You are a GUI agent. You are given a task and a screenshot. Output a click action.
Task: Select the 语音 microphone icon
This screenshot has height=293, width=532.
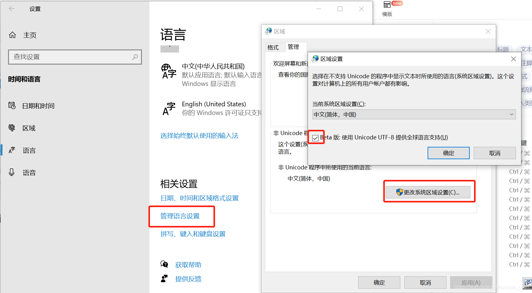coord(12,172)
